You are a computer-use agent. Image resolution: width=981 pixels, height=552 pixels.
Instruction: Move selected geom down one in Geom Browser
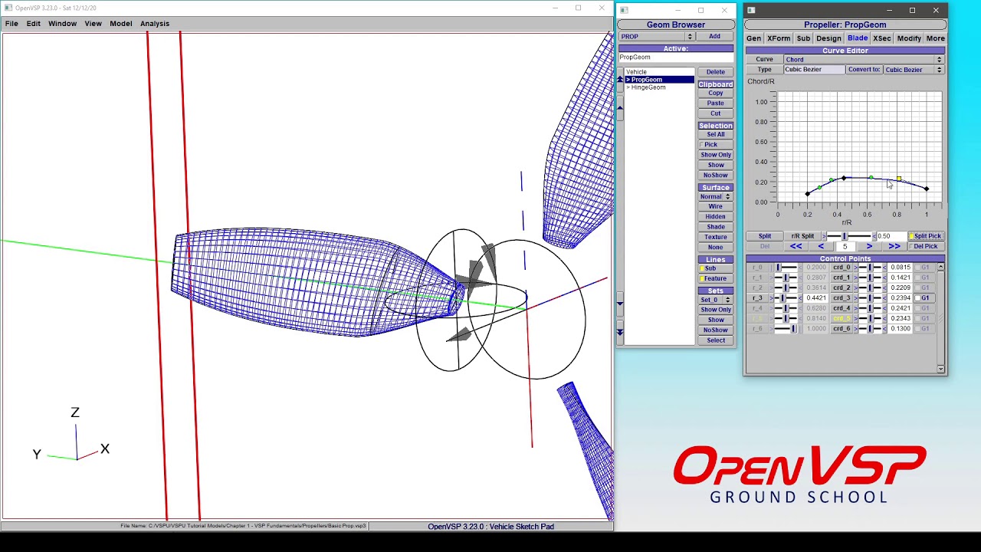click(x=620, y=304)
